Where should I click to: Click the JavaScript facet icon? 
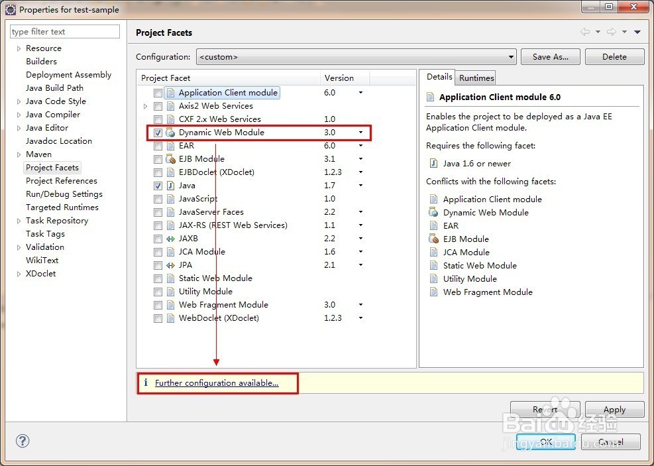[x=170, y=199]
